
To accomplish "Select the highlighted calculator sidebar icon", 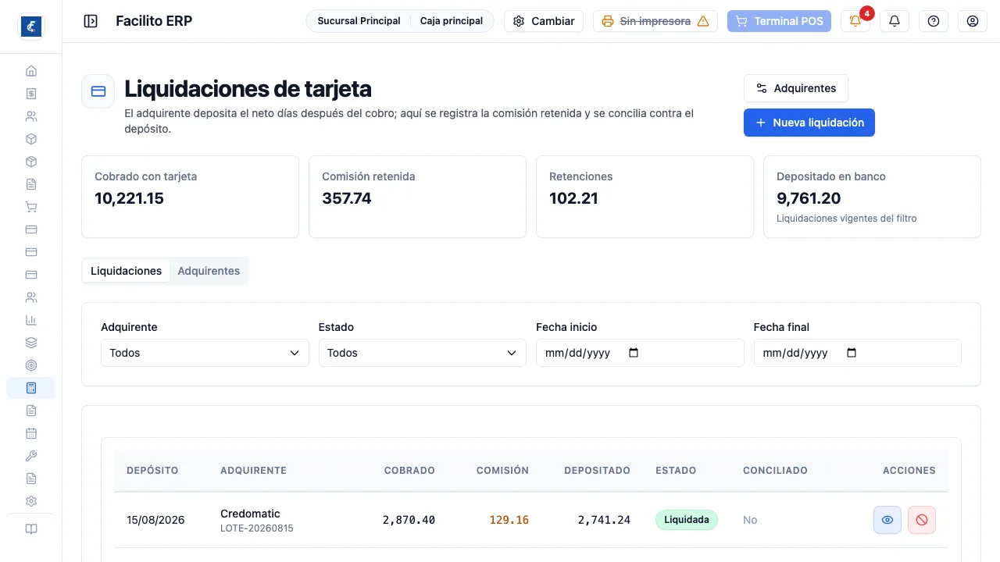I will (31, 388).
